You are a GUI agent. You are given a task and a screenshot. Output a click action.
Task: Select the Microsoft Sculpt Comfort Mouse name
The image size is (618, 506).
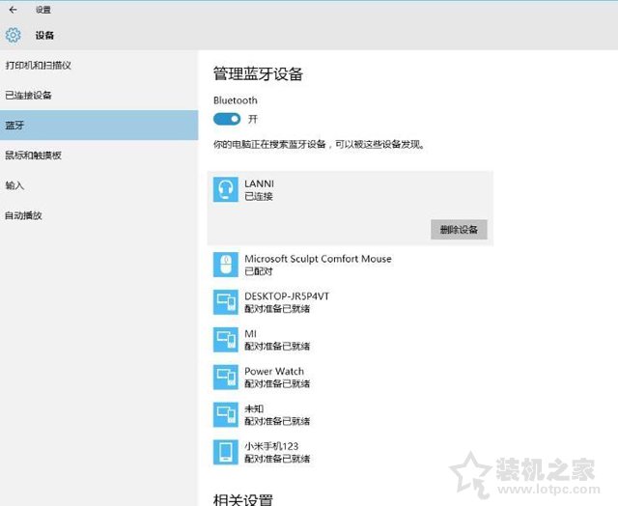pos(318,259)
